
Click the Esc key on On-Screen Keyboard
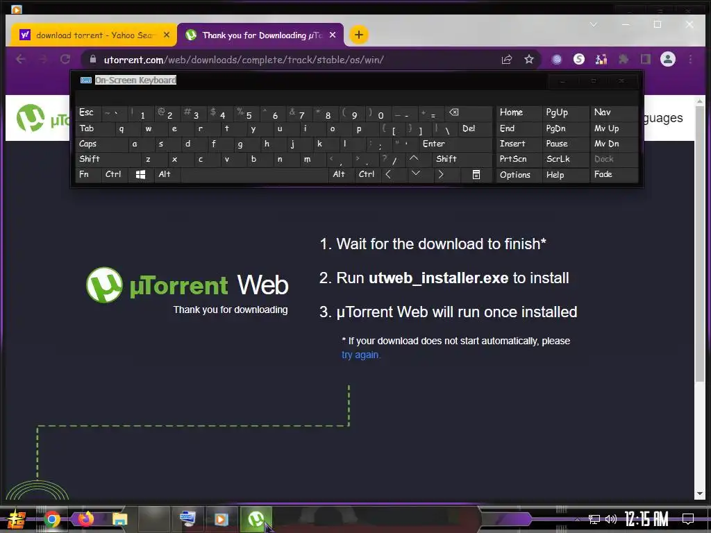88,113
